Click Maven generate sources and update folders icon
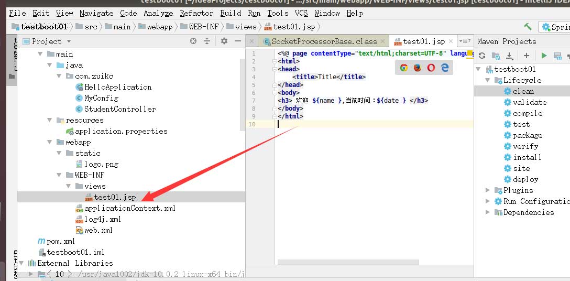The image size is (570, 281). (496, 56)
